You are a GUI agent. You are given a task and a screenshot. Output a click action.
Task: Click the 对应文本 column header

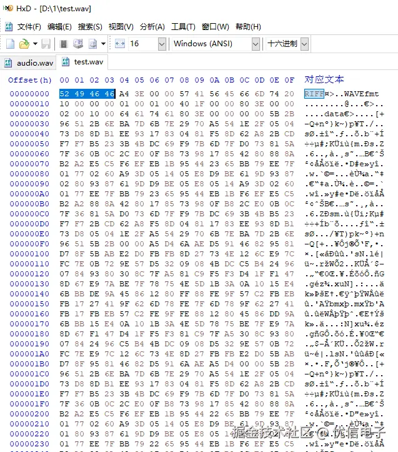[x=324, y=79]
